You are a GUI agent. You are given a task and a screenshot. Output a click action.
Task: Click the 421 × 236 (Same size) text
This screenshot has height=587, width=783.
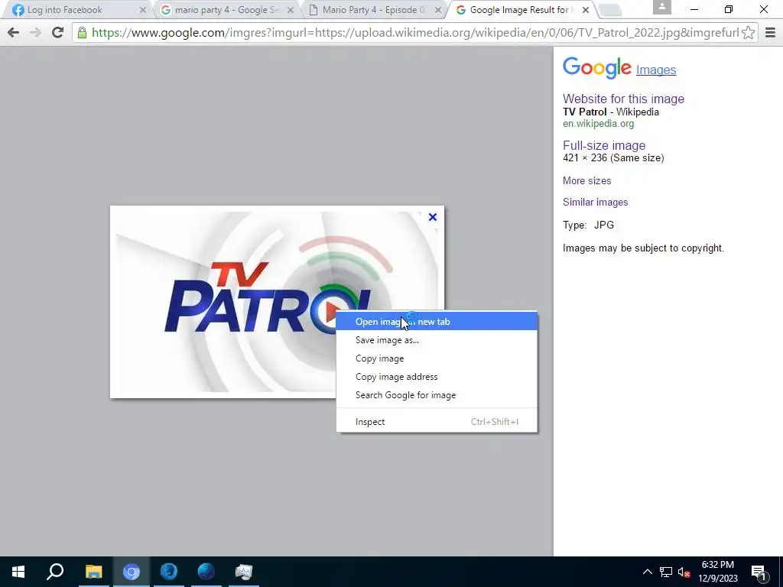[x=613, y=157]
